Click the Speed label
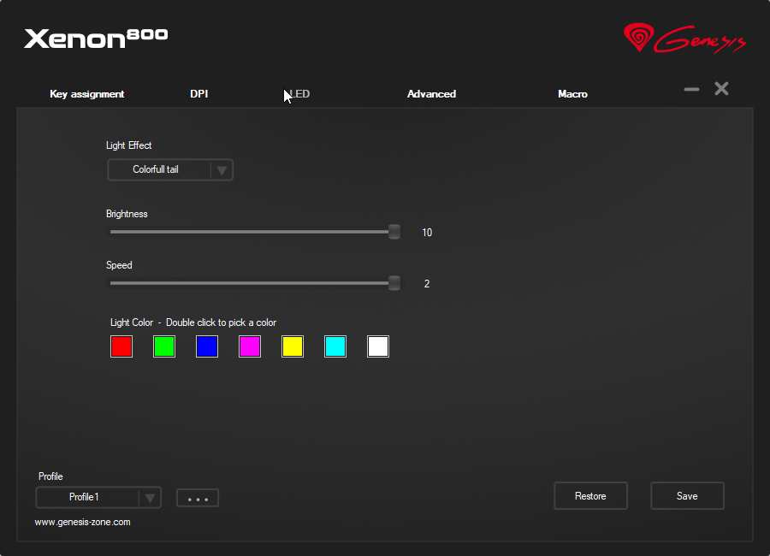This screenshot has height=556, width=770. tap(119, 265)
